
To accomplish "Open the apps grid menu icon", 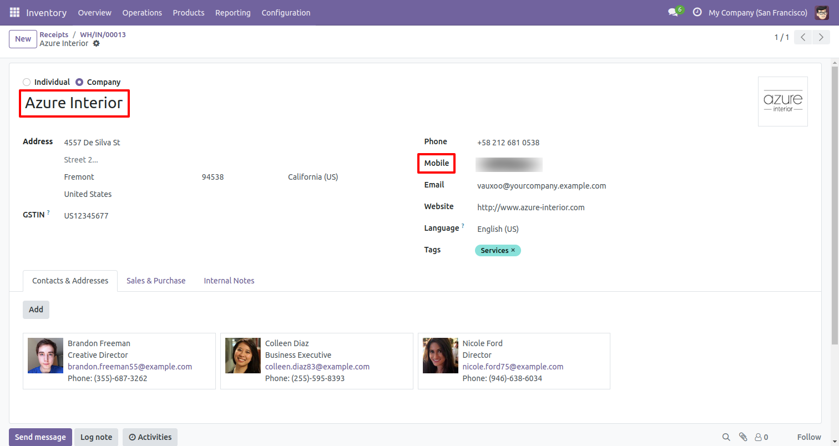I will (x=14, y=12).
